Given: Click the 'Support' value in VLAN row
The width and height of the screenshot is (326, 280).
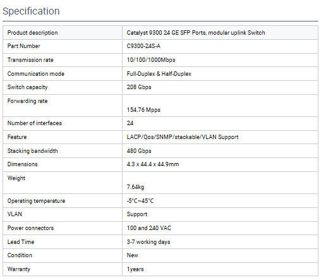Looking at the screenshot, I should [x=137, y=214].
